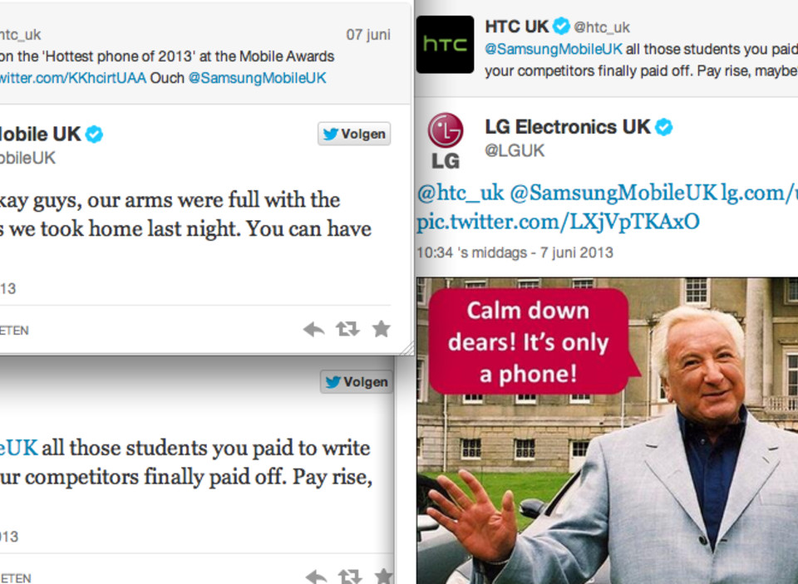Click @SamsungMobileUK after Ouch text
The width and height of the screenshot is (798, 584).
pos(257,78)
